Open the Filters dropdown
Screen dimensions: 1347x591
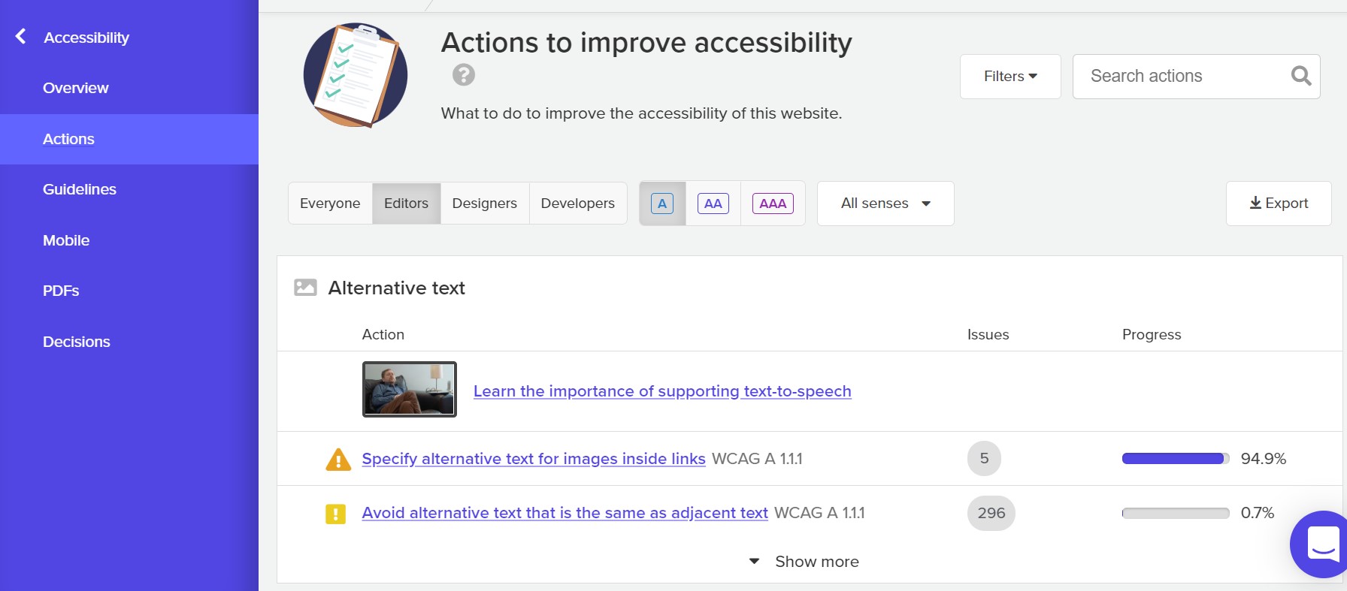click(1009, 76)
